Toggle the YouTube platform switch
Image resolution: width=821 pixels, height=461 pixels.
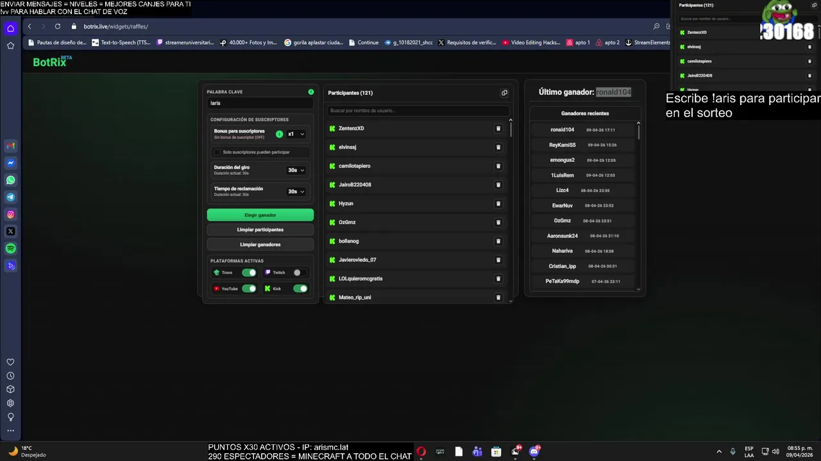click(x=249, y=289)
